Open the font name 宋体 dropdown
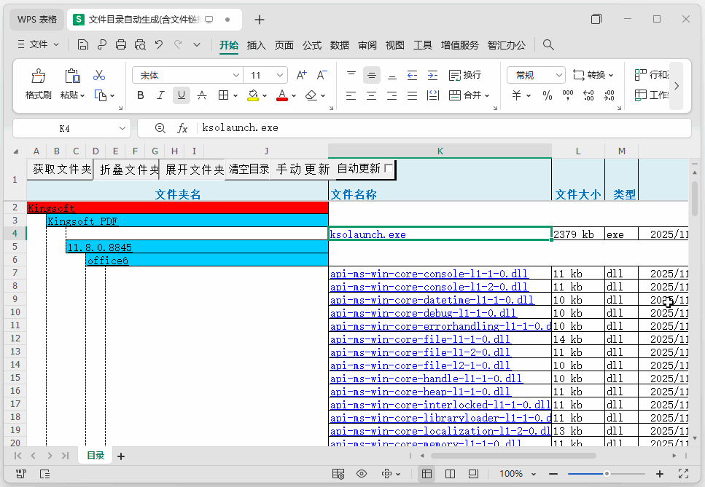The width and height of the screenshot is (705, 487). (x=235, y=75)
